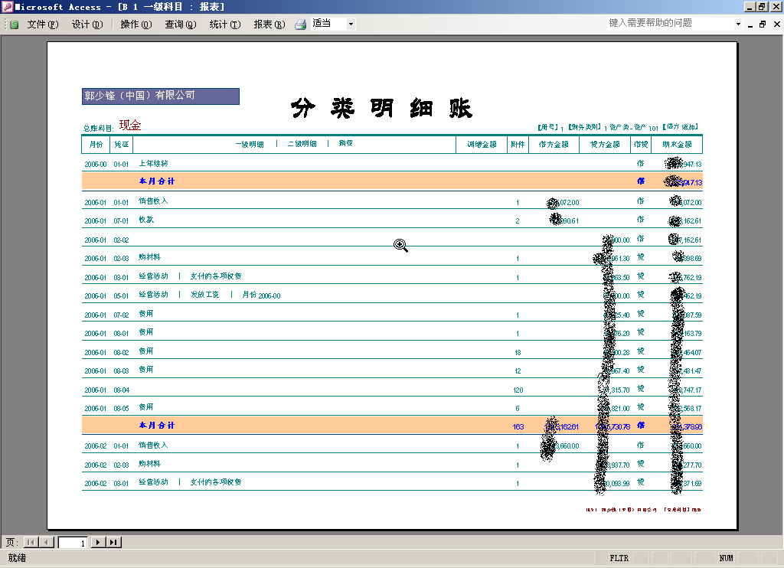Go to the previous report page

coord(46,542)
